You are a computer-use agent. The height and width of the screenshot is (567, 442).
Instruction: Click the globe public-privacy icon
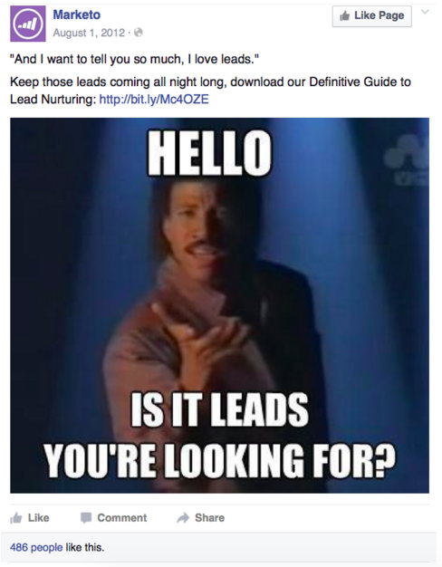pos(139,33)
